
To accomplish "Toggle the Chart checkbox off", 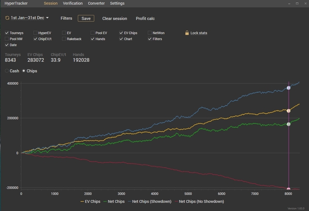I will [121, 39].
